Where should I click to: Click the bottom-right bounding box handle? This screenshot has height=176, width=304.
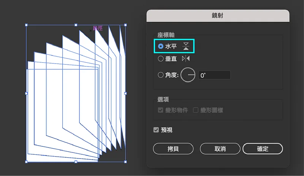point(125,162)
